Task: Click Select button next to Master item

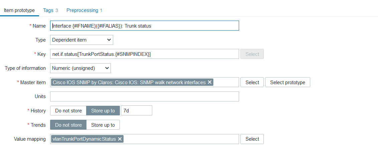Action: coord(252,82)
